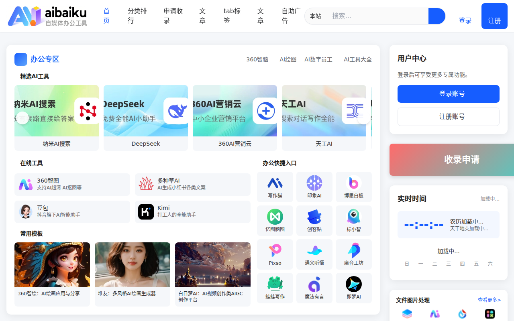
Task: Open the 收录申请 banner
Action: click(x=452, y=160)
